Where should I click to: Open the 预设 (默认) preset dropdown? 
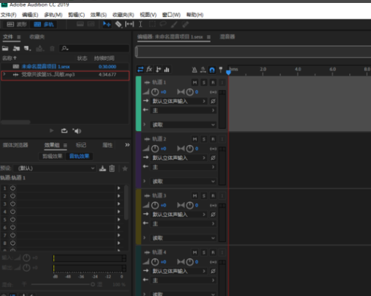[x=55, y=168]
